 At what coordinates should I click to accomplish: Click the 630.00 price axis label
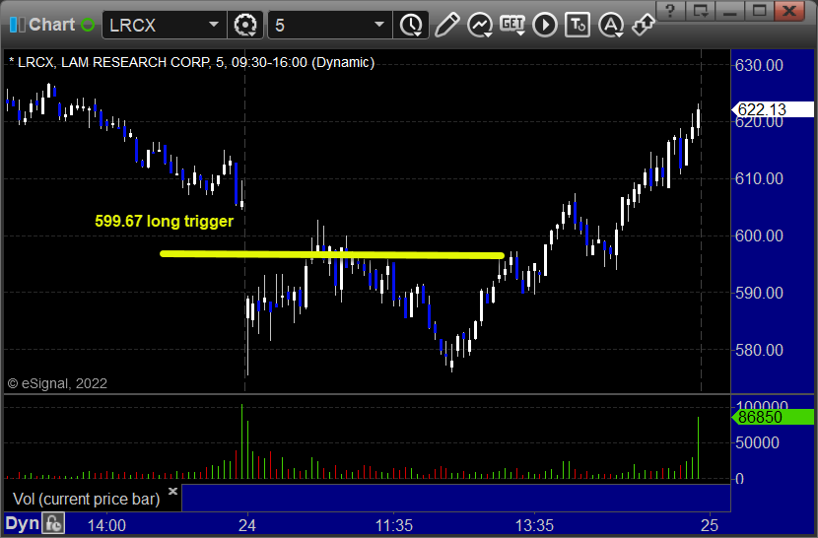pos(759,66)
